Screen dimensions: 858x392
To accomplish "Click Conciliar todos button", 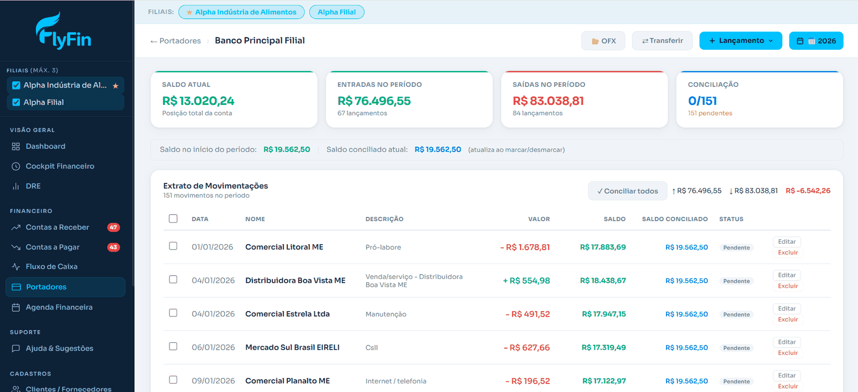I will [x=627, y=191].
